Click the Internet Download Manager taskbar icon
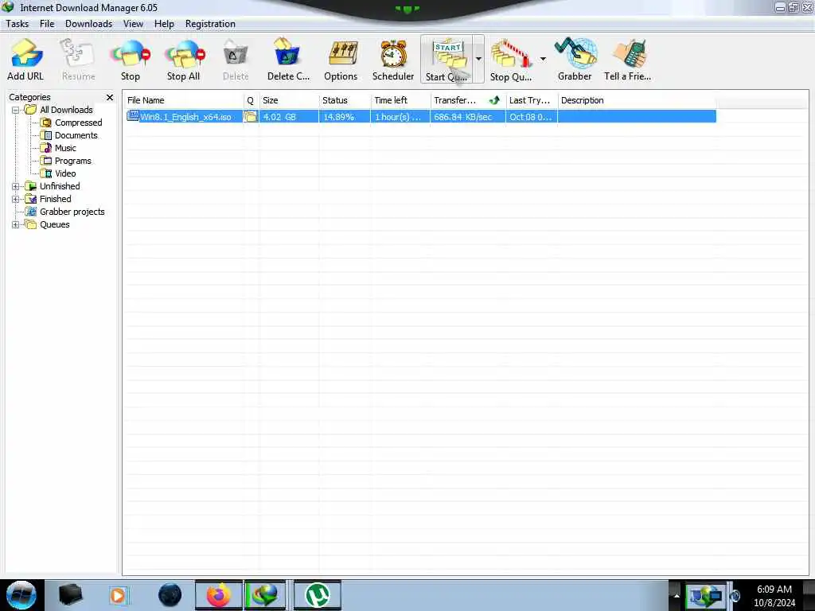815x611 pixels. (x=265, y=595)
